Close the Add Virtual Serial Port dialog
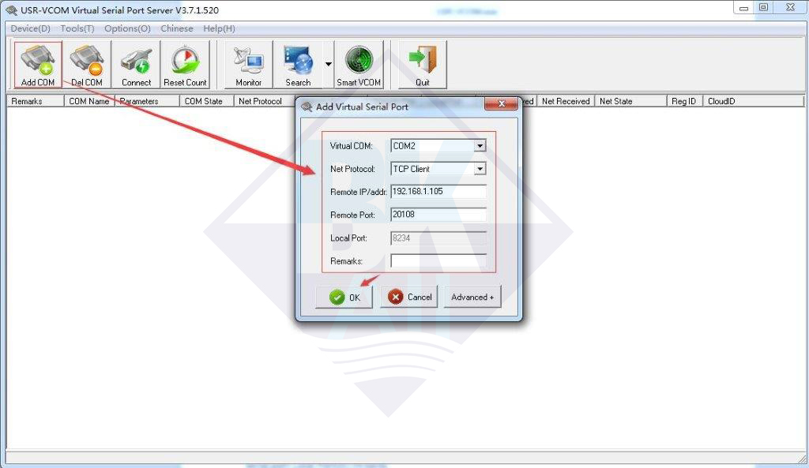The width and height of the screenshot is (809, 468). click(501, 104)
